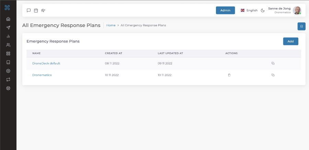
Task: Open the bar chart statistics icon
Action: pyautogui.click(x=8, y=36)
